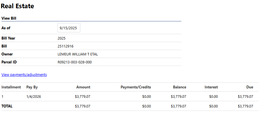Open the View payments/adjustments link
This screenshot has width=260, height=114.
pos(24,75)
